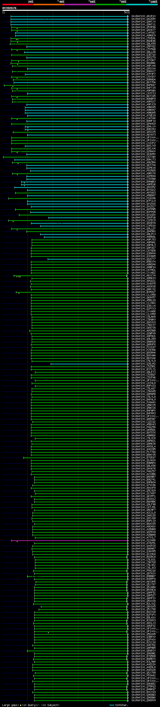The width and height of the screenshot is (160, 707).
Task: Click hit label UniRef100_P22197
Action: pyautogui.click(x=143, y=347)
